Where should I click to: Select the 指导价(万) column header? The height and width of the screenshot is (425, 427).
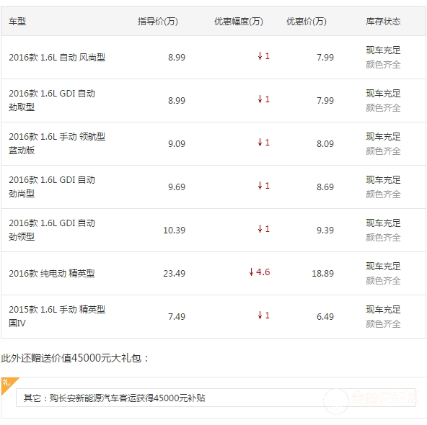[158, 21]
